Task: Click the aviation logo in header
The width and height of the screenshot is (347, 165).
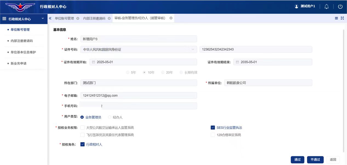Action: (20, 7)
